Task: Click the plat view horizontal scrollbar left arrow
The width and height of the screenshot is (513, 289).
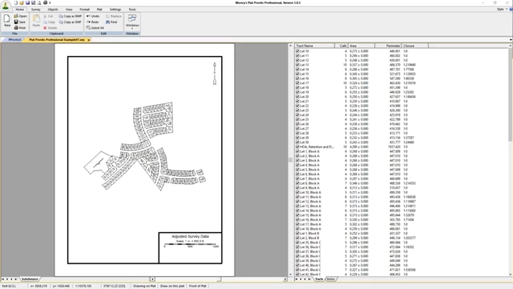Action: (x=152, y=279)
